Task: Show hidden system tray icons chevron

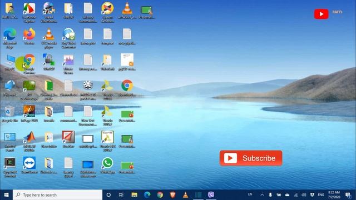Action: pyautogui.click(x=262, y=195)
